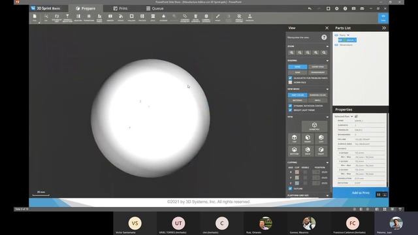
Task: Switch to Right view cube
Action: [x=321, y=151]
